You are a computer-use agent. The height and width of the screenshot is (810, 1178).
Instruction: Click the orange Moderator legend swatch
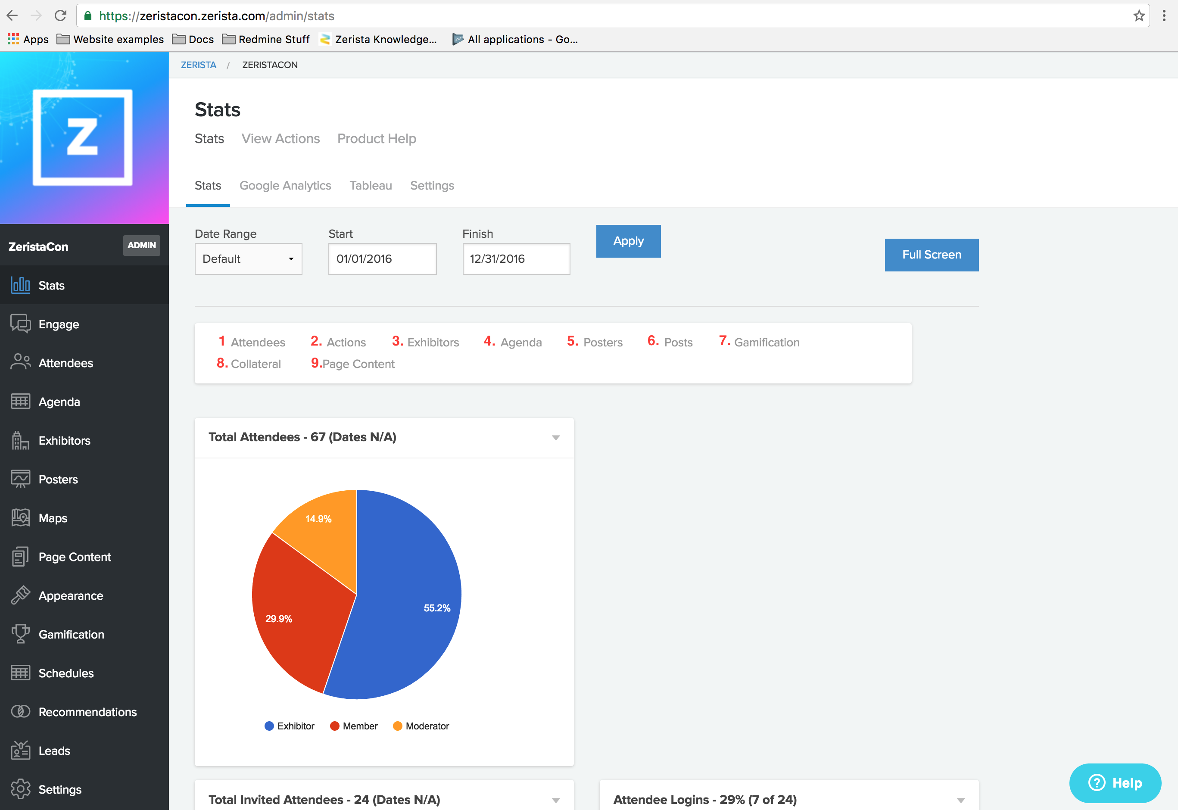[397, 726]
